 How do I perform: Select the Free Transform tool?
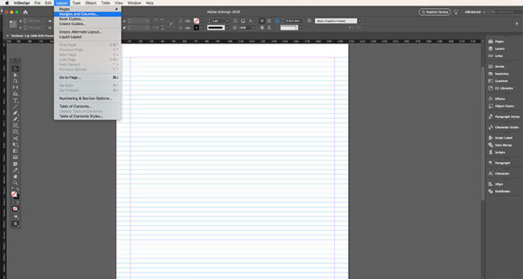pos(15,145)
